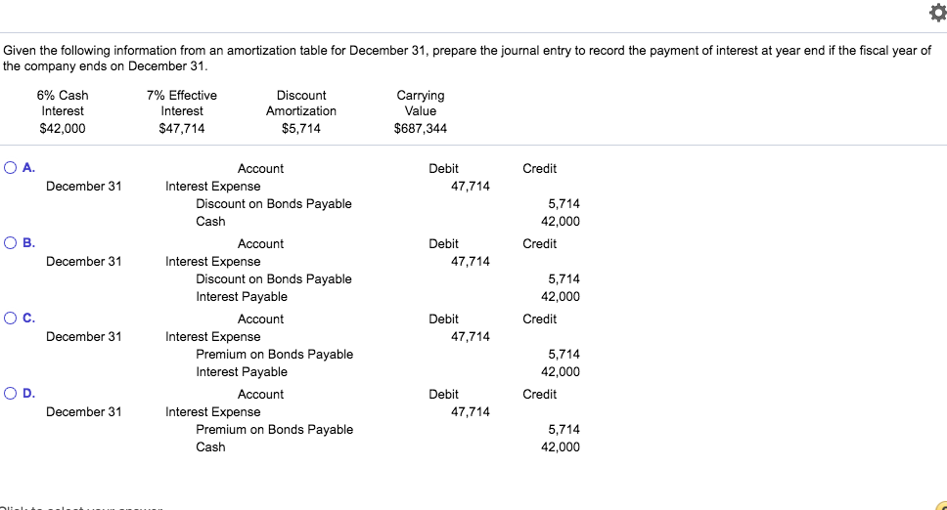Click Interest Payable line in option B

pos(242,297)
